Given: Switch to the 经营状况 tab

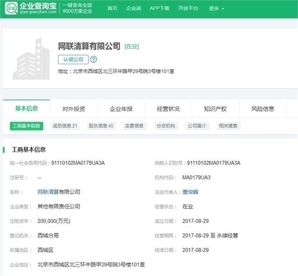Looking at the screenshot, I should coord(168,109).
